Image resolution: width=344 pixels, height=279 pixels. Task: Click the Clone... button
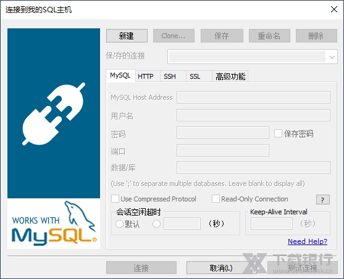click(174, 36)
